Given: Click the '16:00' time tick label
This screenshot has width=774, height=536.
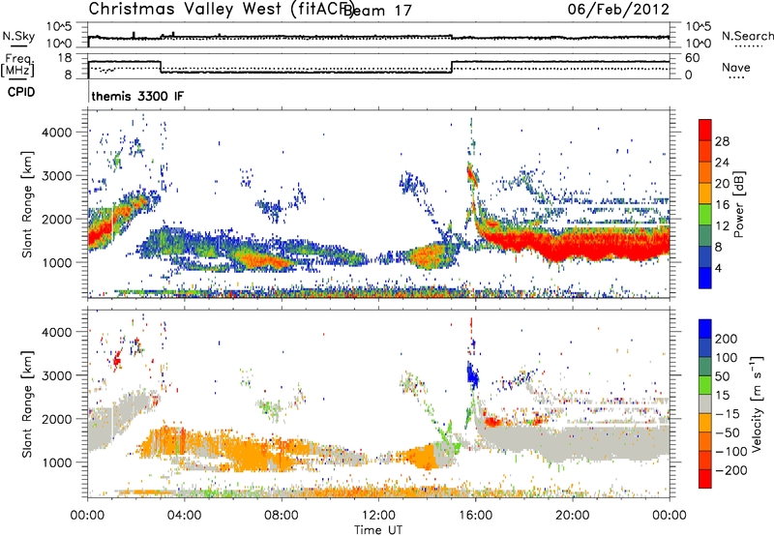Looking at the screenshot, I should pos(475,515).
